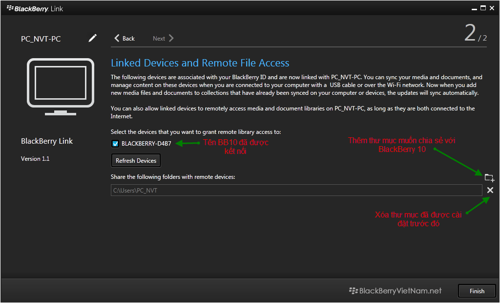Click the Linked Devices and Remote File Access heading
The height and width of the screenshot is (303, 500).
pos(200,63)
